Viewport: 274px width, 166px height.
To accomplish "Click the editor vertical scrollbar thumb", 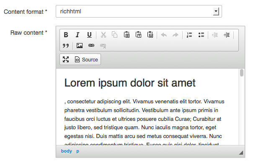I will (x=242, y=73).
